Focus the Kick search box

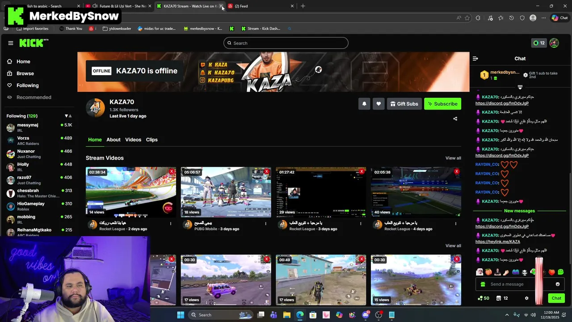point(286,43)
